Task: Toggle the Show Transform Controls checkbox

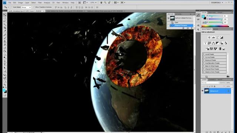Action: pyautogui.click(x=34, y=7)
